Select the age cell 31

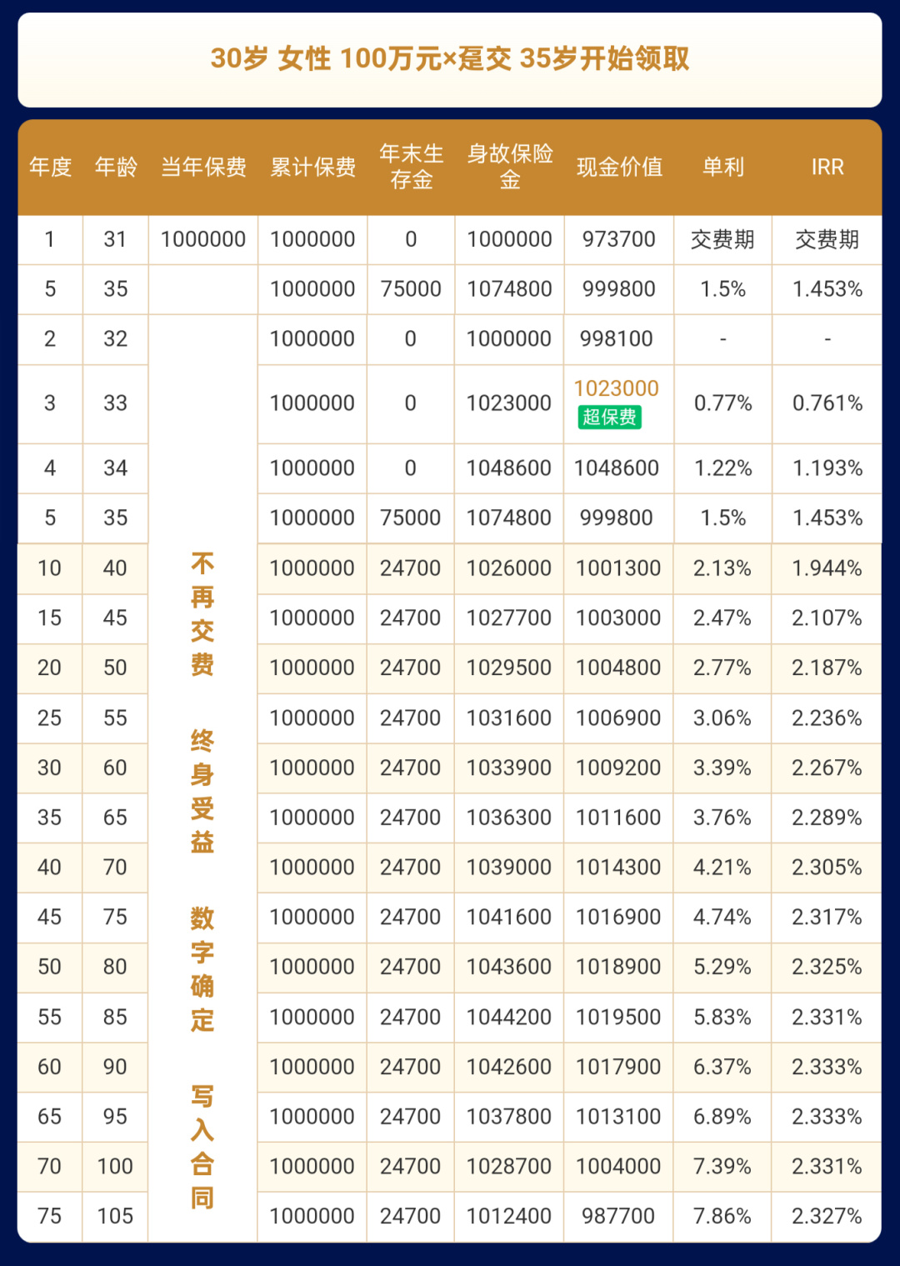(115, 239)
